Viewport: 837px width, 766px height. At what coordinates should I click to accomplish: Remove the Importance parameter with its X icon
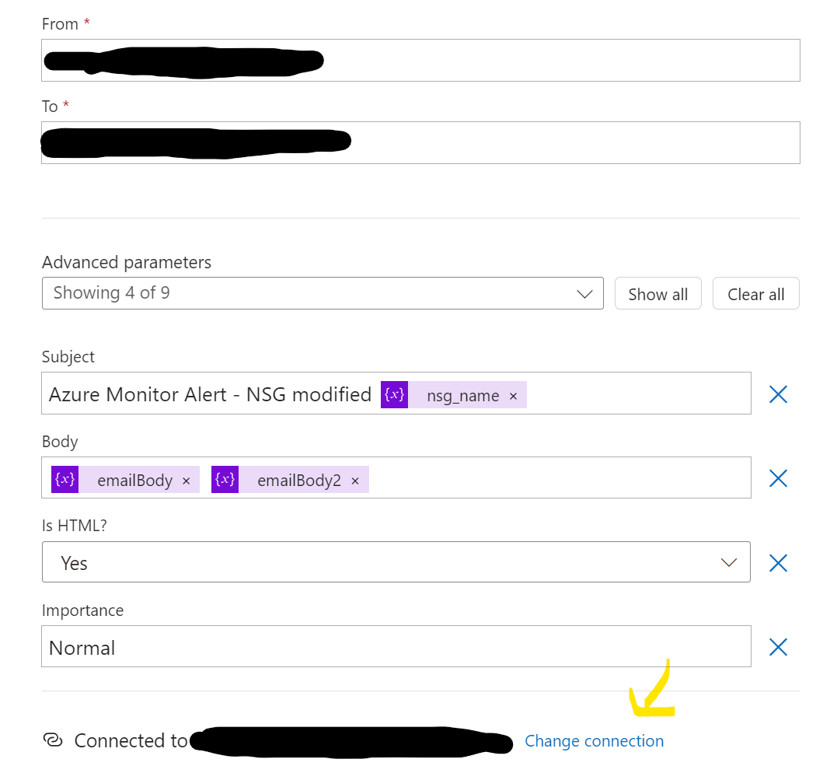point(778,647)
